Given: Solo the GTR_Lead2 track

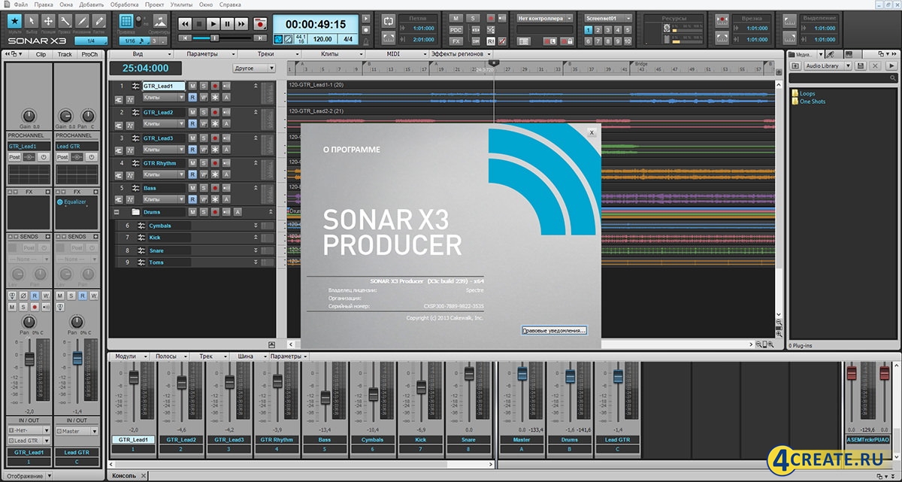Looking at the screenshot, I should [x=204, y=112].
